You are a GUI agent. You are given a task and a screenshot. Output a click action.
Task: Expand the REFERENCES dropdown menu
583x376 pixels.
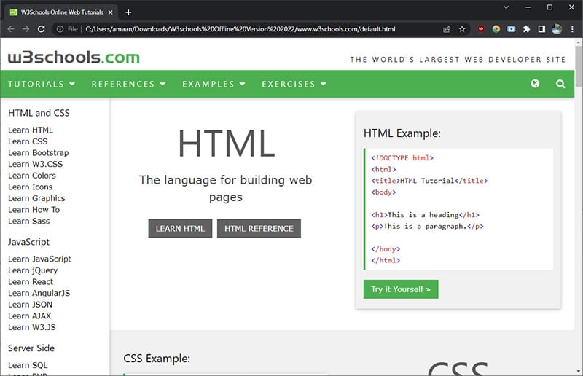[128, 84]
